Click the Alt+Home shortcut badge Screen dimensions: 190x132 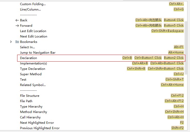point(176,52)
